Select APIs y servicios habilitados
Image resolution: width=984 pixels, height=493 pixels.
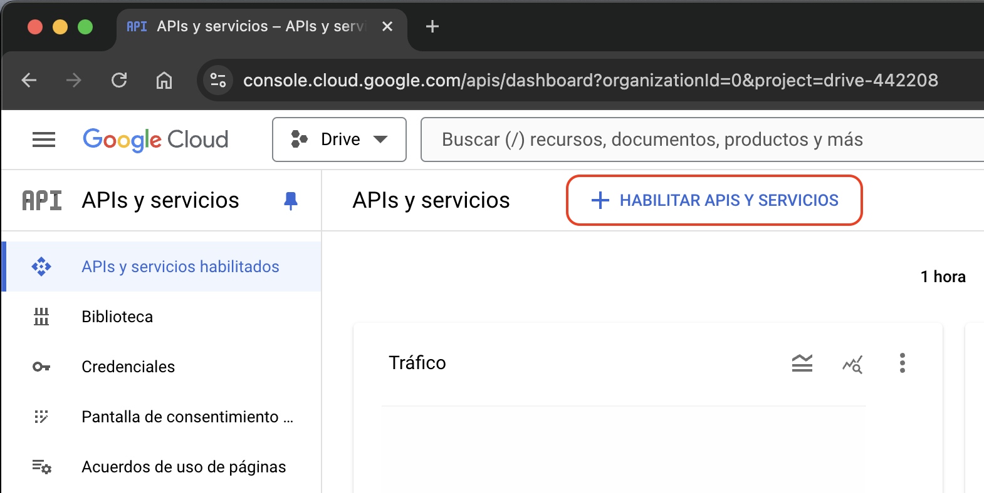pos(180,267)
